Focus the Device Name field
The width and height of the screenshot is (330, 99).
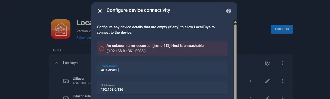pyautogui.click(x=162, y=68)
